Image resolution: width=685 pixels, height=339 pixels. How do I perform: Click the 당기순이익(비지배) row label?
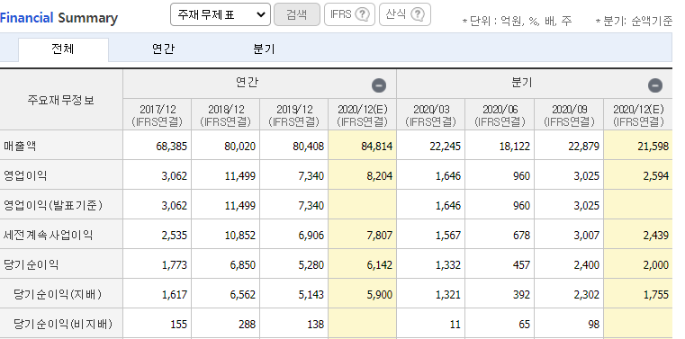pos(63,325)
